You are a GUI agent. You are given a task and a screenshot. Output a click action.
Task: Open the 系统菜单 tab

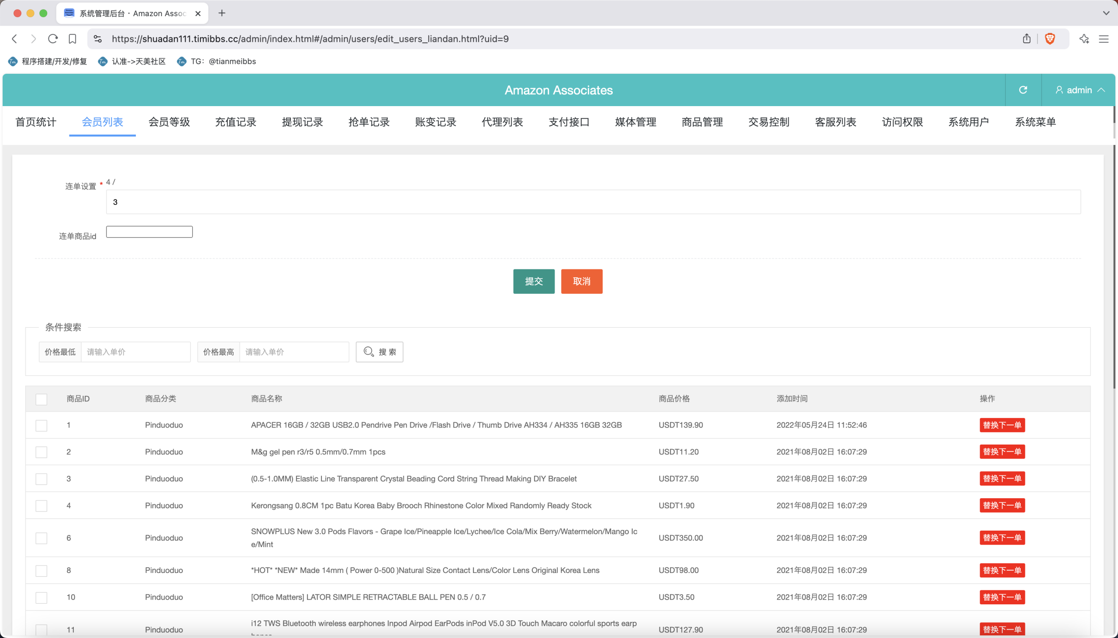point(1035,122)
